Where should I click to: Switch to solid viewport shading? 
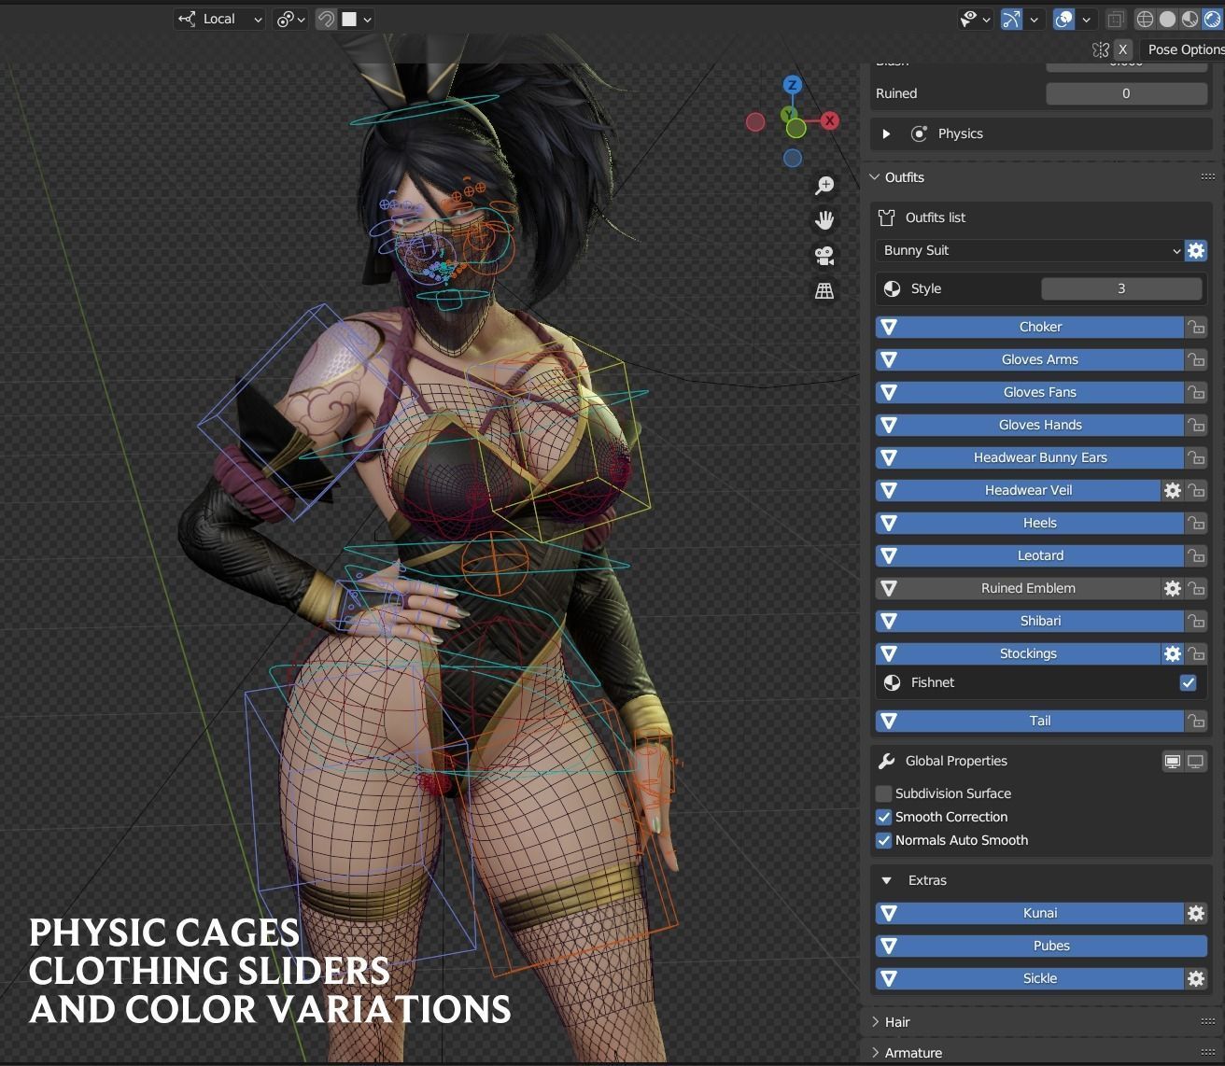tap(1167, 19)
